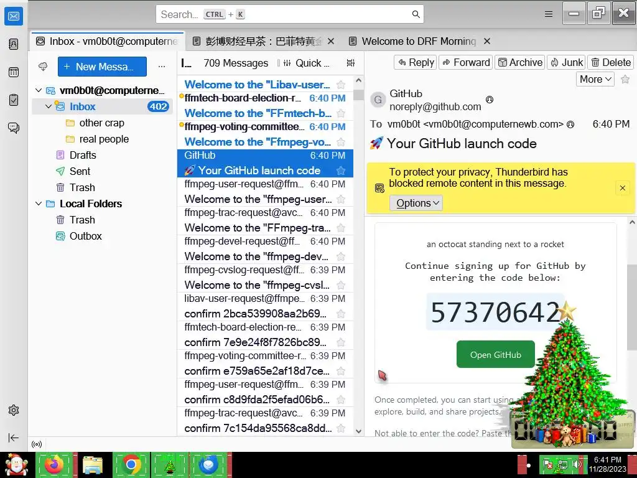Collapse the vm0b0t@computernewb account tree
The image size is (637, 478).
click(x=39, y=90)
